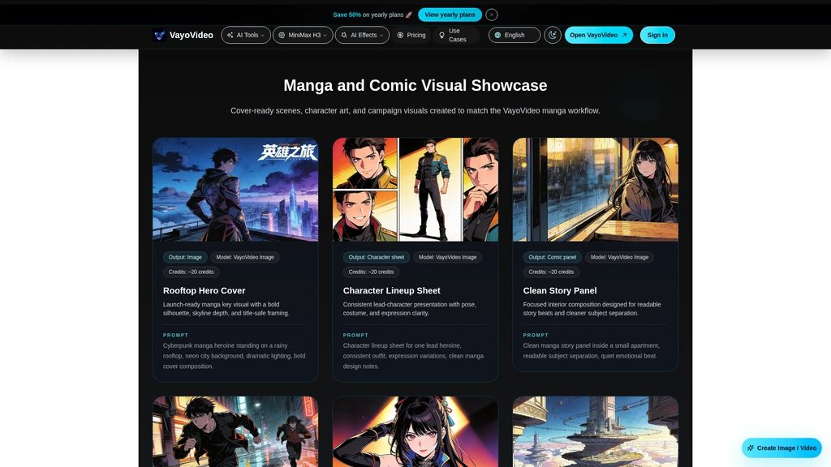The width and height of the screenshot is (831, 467).
Task: Click Credits tag on Character Lineup Sheet card
Action: coord(371,272)
